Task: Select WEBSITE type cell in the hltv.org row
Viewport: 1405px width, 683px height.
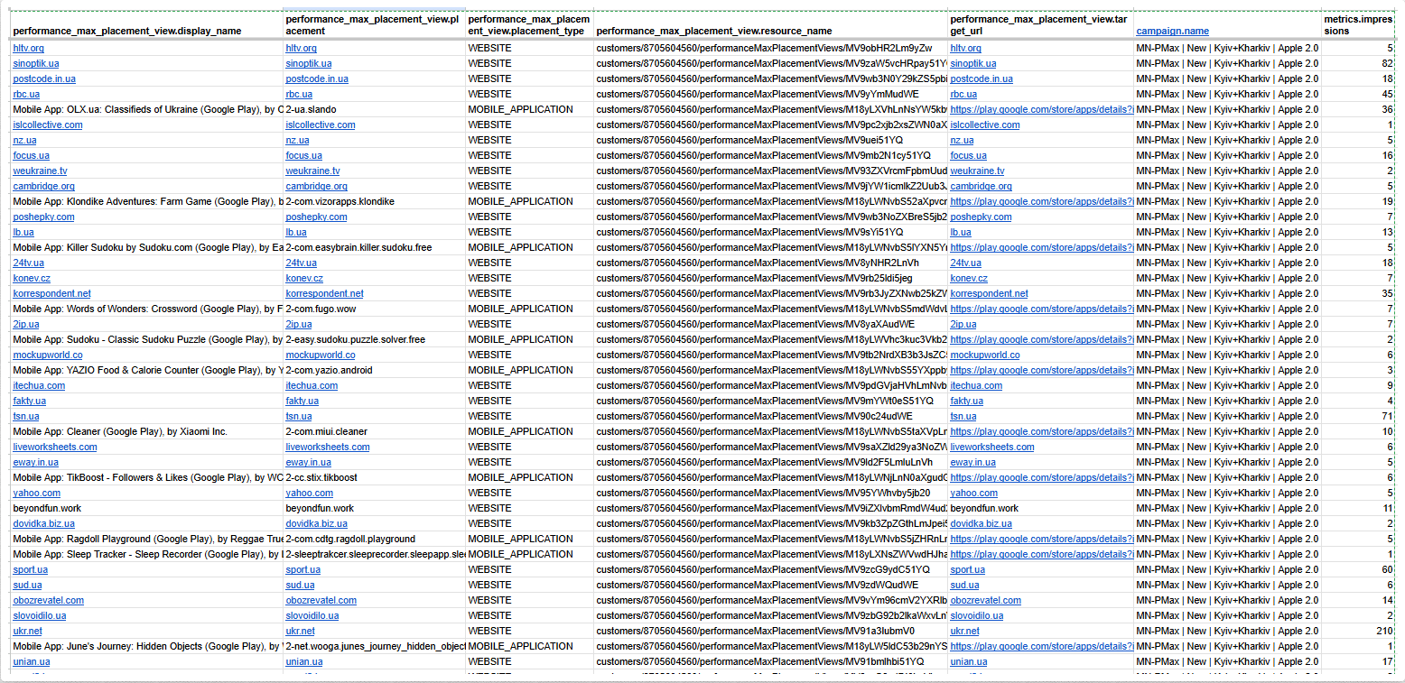Action: pyautogui.click(x=528, y=48)
